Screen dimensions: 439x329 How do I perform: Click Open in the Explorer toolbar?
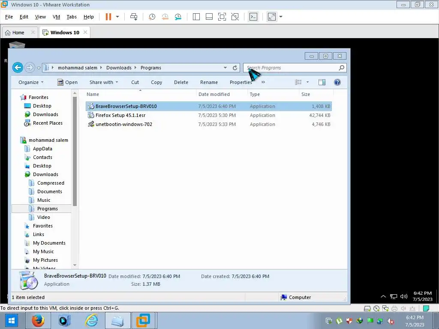click(67, 82)
